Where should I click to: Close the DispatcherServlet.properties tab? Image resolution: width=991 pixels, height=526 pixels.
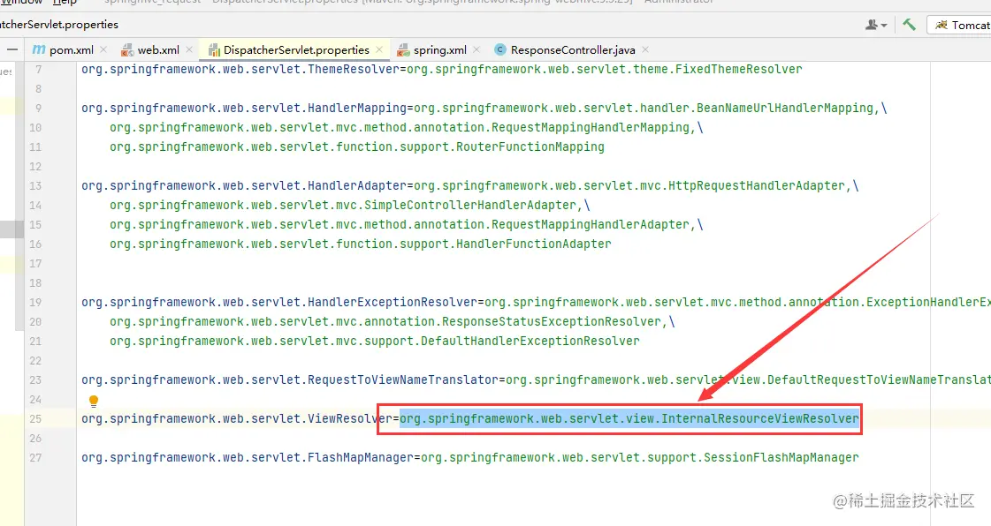(x=379, y=49)
